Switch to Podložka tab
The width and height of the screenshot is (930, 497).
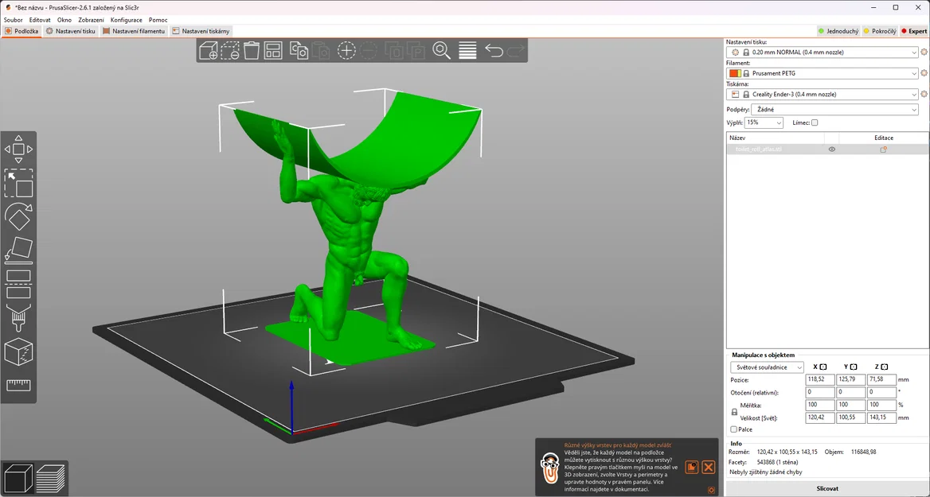pyautogui.click(x=21, y=31)
